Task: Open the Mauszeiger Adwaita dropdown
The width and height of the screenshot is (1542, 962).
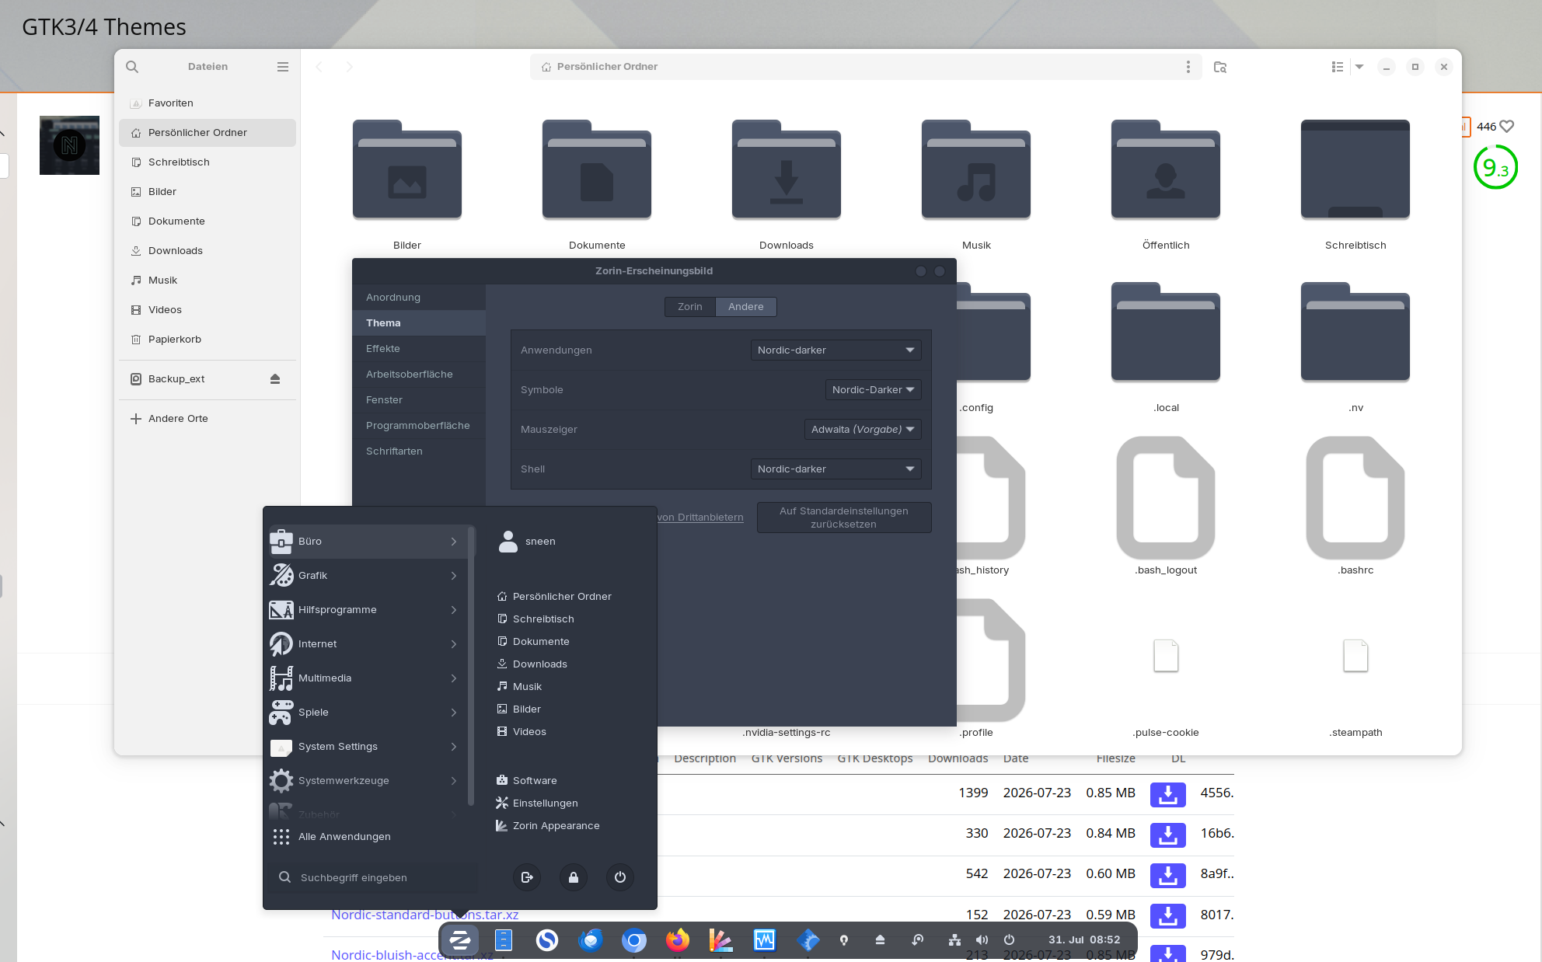Action: point(863,430)
